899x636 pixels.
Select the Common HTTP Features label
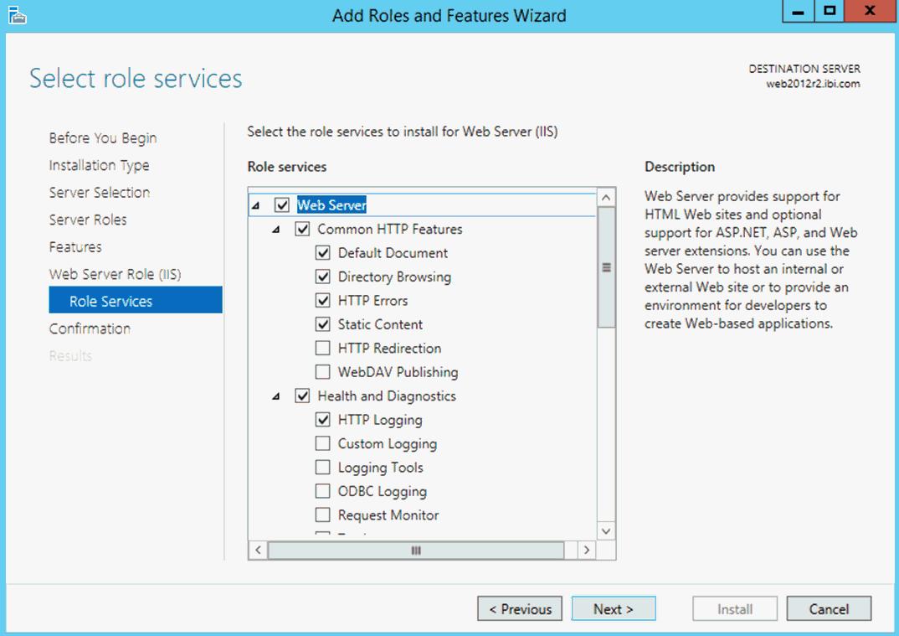click(390, 229)
